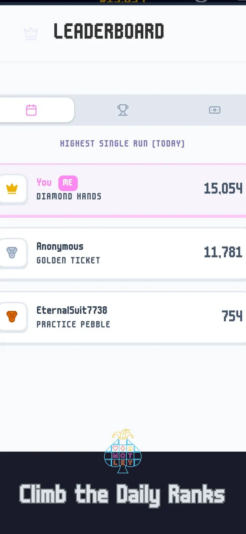246x534 pixels.
Task: Click the ticket icon on the right tab
Action: 215,110
